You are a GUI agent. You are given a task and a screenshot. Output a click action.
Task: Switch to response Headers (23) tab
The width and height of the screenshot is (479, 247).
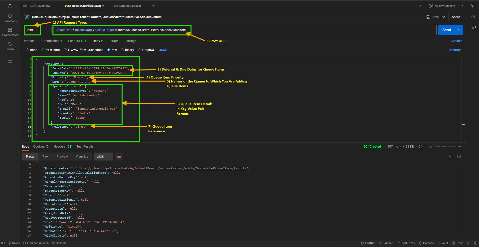coord(63,147)
